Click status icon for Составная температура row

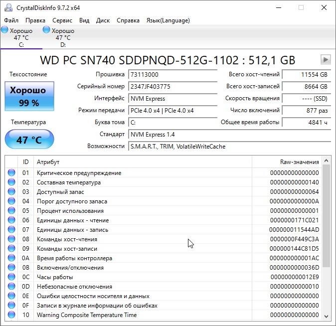point(11,182)
